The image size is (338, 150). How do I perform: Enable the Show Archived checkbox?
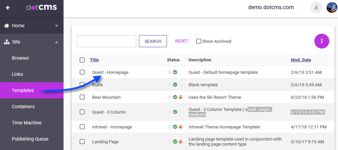point(199,41)
